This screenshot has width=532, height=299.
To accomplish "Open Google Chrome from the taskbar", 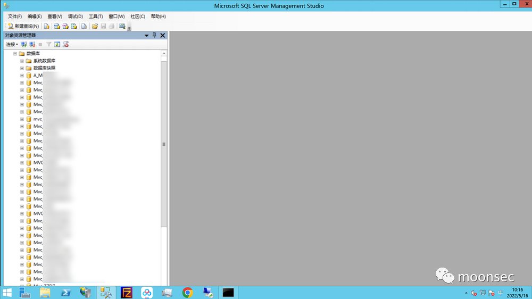I will (187, 293).
